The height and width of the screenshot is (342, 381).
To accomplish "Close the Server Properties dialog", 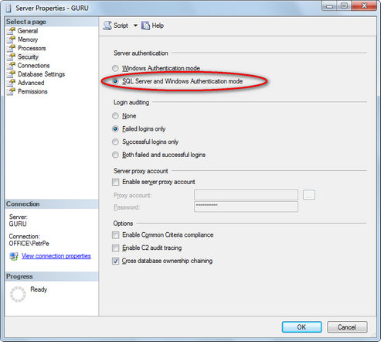I will point(364,6).
